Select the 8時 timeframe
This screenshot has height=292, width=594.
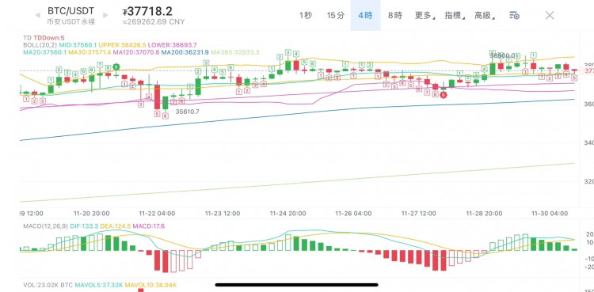tap(394, 16)
